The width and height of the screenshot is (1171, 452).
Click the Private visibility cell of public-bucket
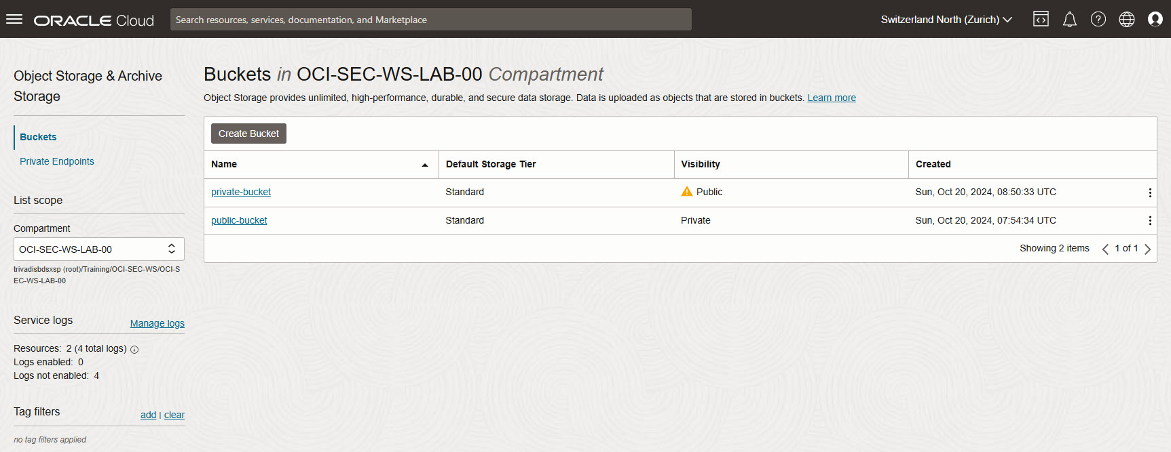tap(696, 220)
